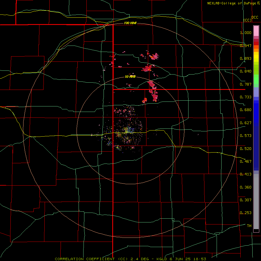Select the 1.000 scale value
The height and width of the screenshot is (261, 261).
pyautogui.click(x=246, y=32)
